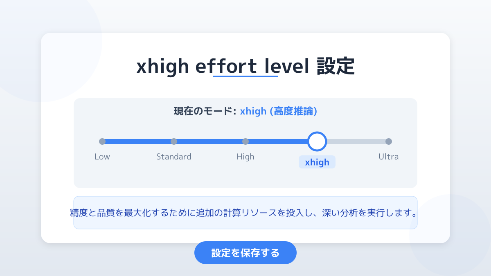Click gray track between xhigh and Ultra
491x276 pixels.
[356, 141]
